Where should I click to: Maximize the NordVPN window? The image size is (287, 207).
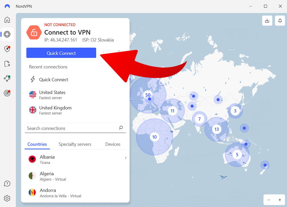266,6
